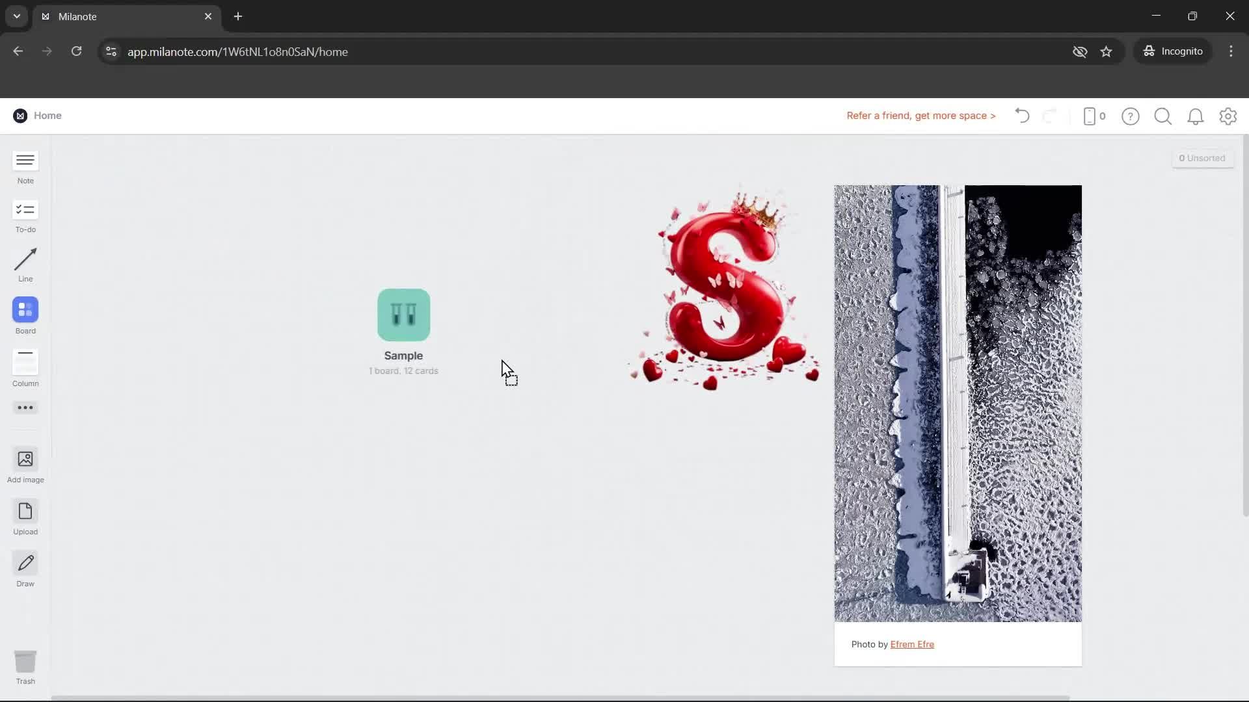Expand the 0 Unsorted panel
Screen dimensions: 1249x702
click(1202, 158)
